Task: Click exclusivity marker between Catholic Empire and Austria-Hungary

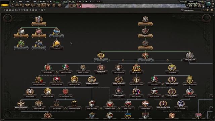Action: coord(123,60)
